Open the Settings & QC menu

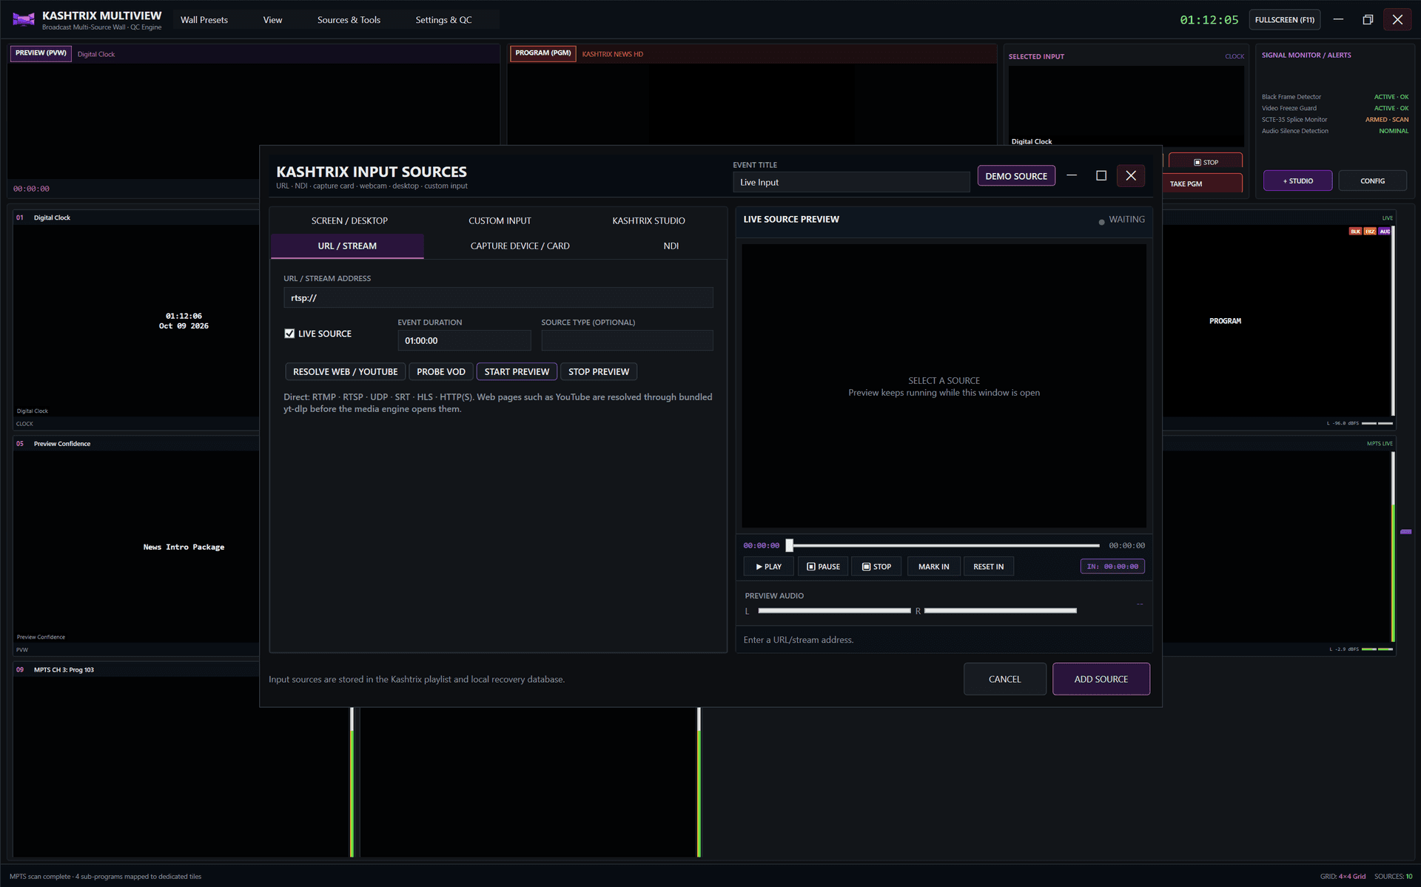(443, 20)
